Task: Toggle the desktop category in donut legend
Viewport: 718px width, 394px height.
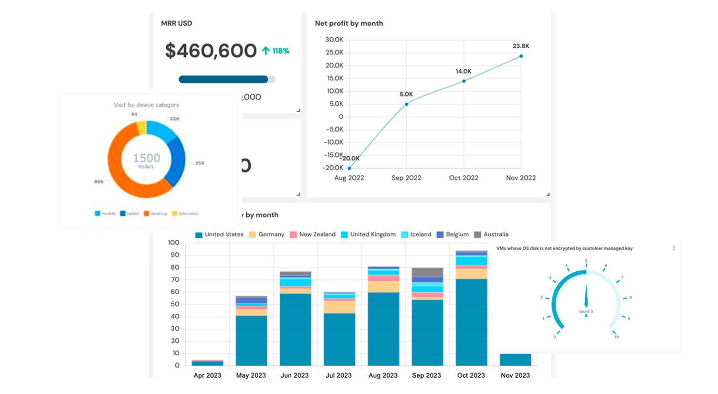Action: (x=156, y=213)
